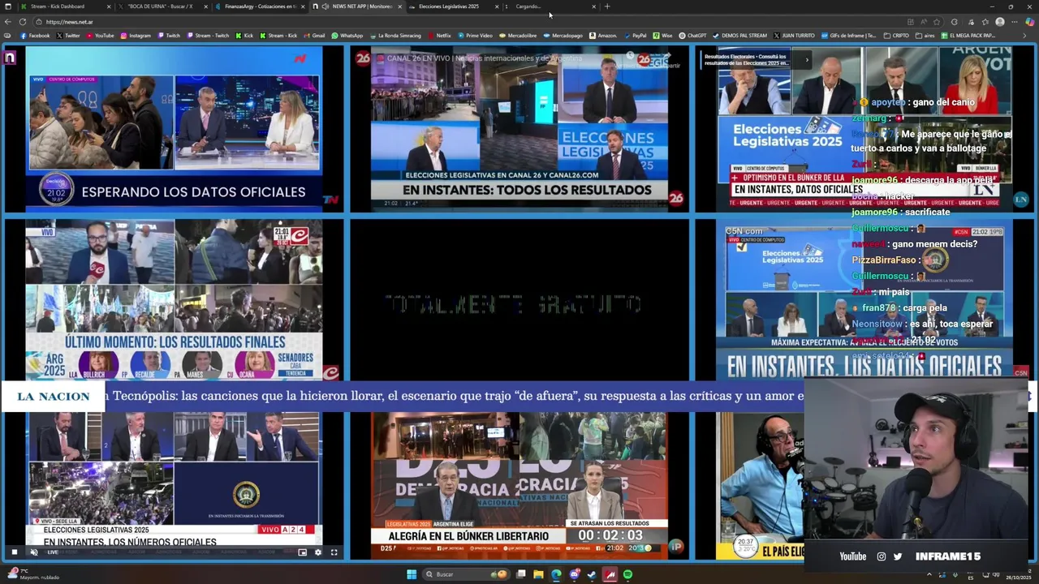Viewport: 1039px width, 584px height.
Task: Open Netflix bookmark
Action: click(439, 36)
